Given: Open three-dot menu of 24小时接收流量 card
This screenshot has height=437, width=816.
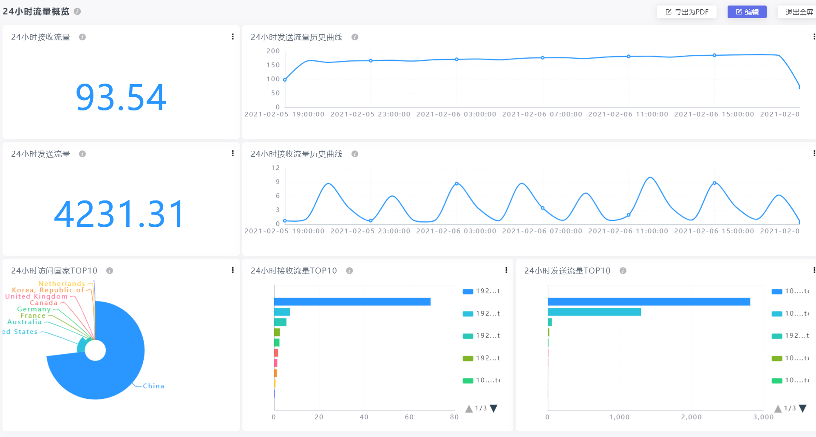Looking at the screenshot, I should [232, 37].
